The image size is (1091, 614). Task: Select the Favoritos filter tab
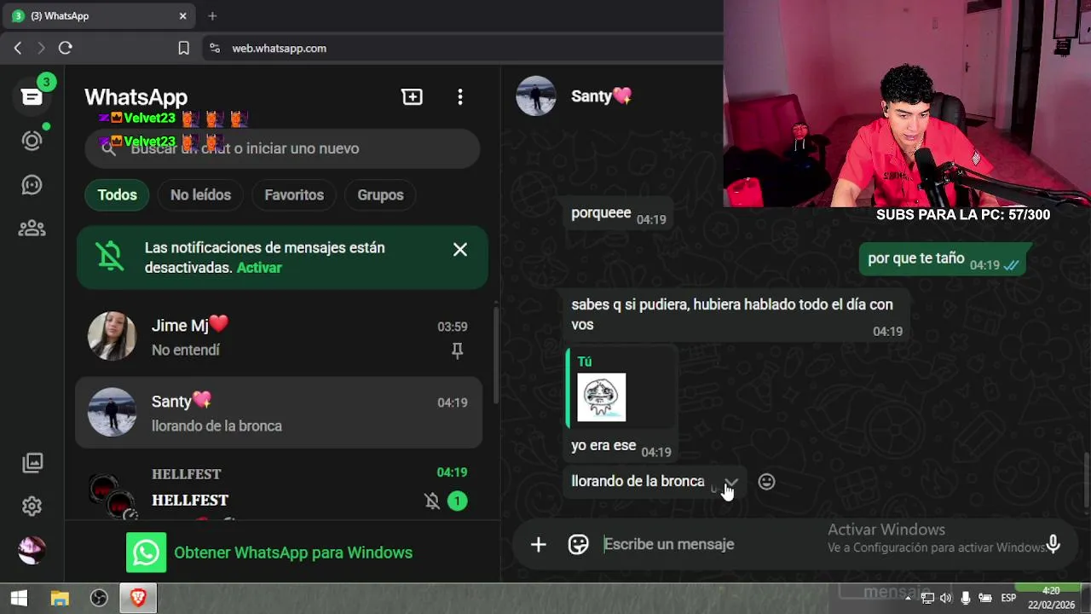[294, 195]
